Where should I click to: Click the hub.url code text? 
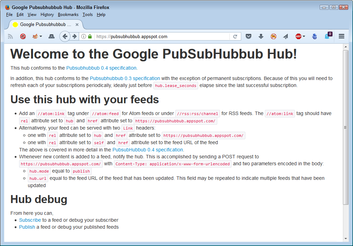38,178
